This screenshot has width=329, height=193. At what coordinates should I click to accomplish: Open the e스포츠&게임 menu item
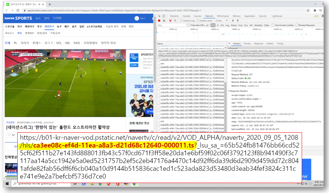click(x=95, y=27)
